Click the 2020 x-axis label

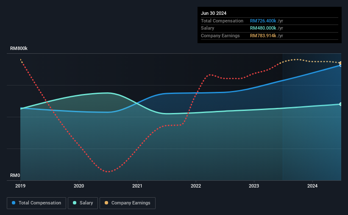[x=79, y=186]
